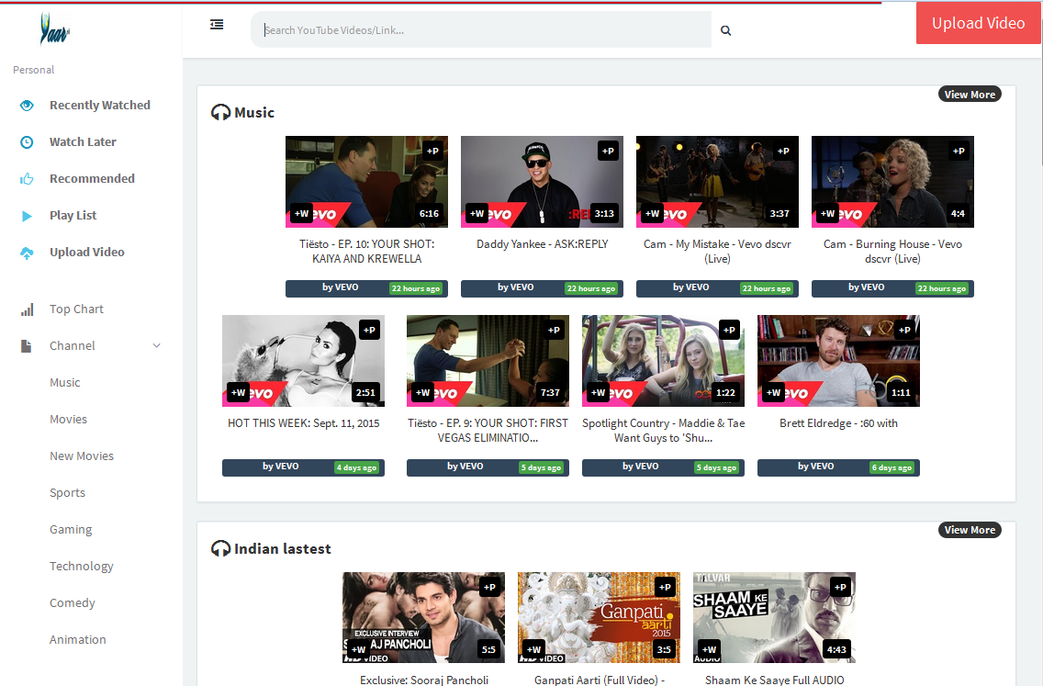
Task: Open Brett Eldredge - :60 with title
Action: pos(838,423)
